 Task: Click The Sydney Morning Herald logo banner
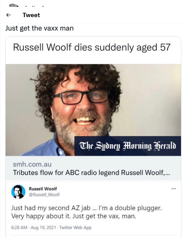(128, 146)
